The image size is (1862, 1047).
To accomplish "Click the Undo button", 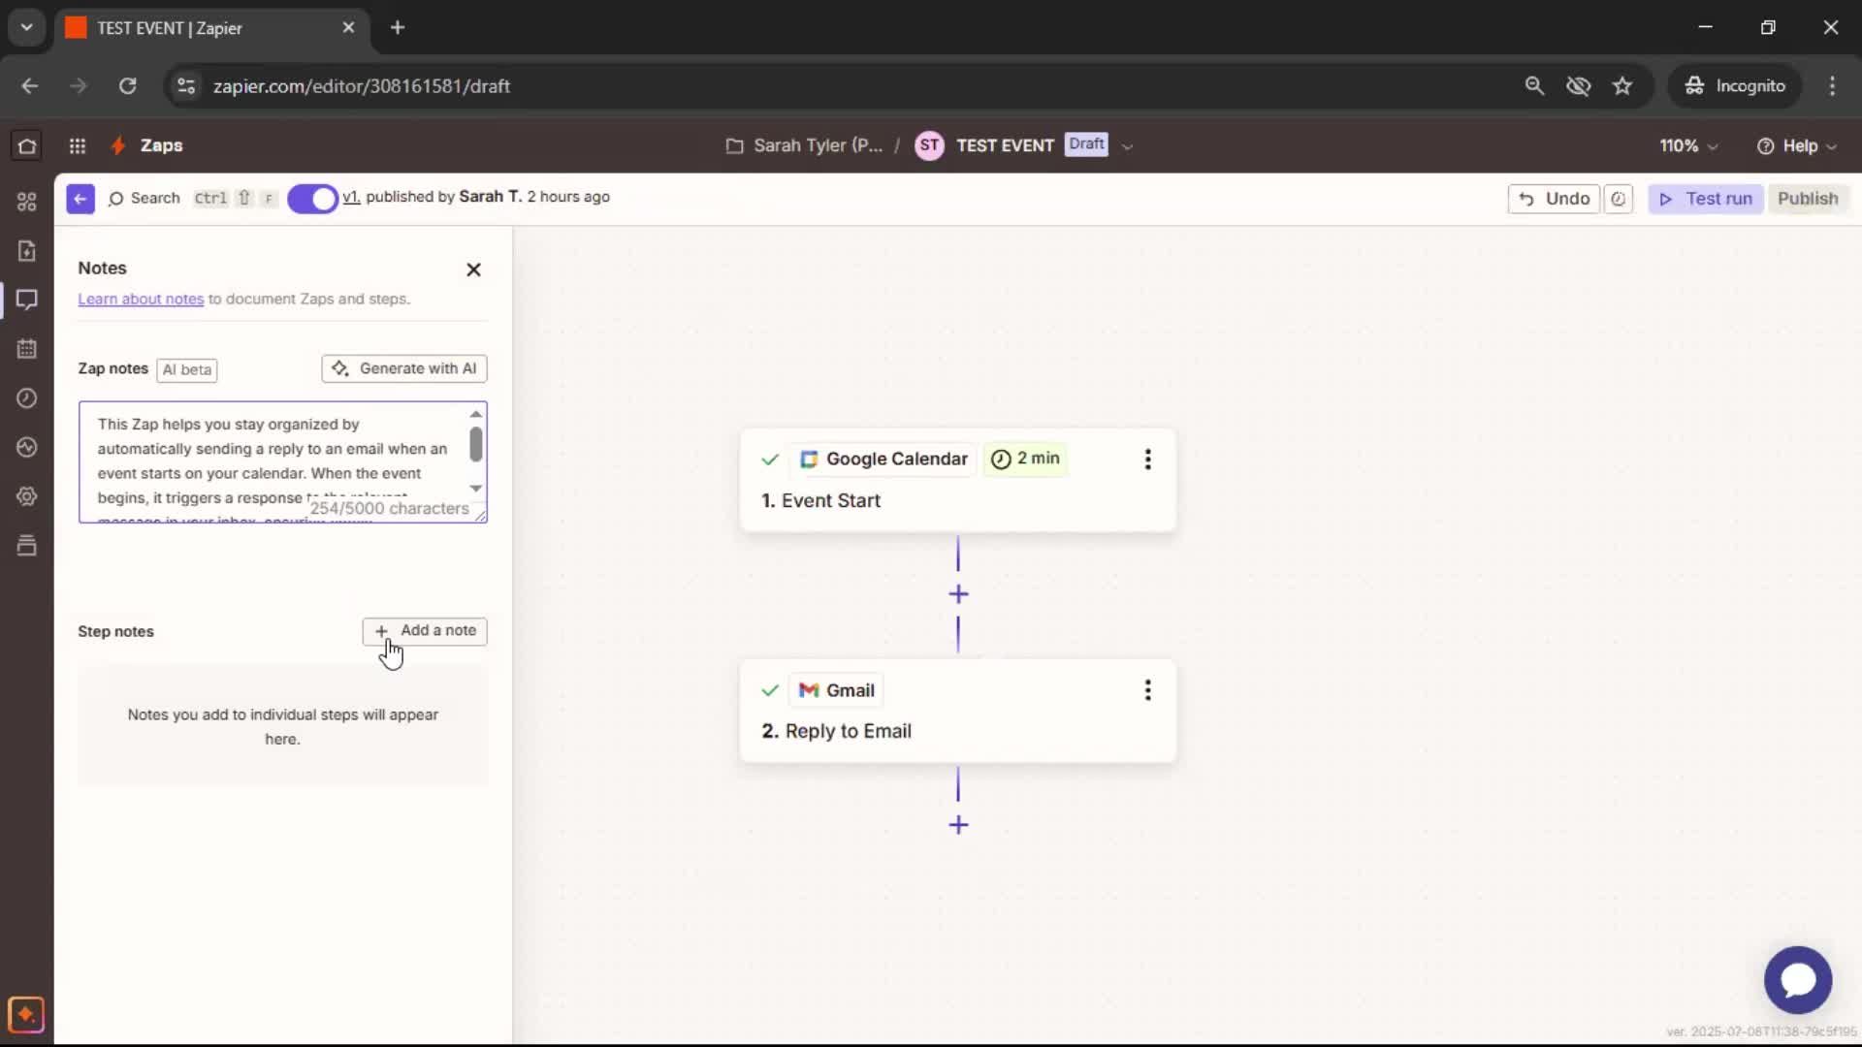I will click(1554, 199).
